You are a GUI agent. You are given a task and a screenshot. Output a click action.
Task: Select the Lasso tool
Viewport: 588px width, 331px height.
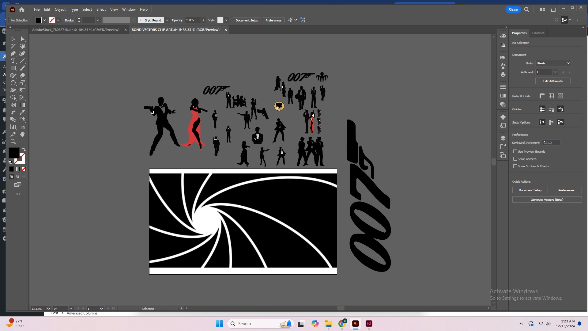click(x=22, y=46)
